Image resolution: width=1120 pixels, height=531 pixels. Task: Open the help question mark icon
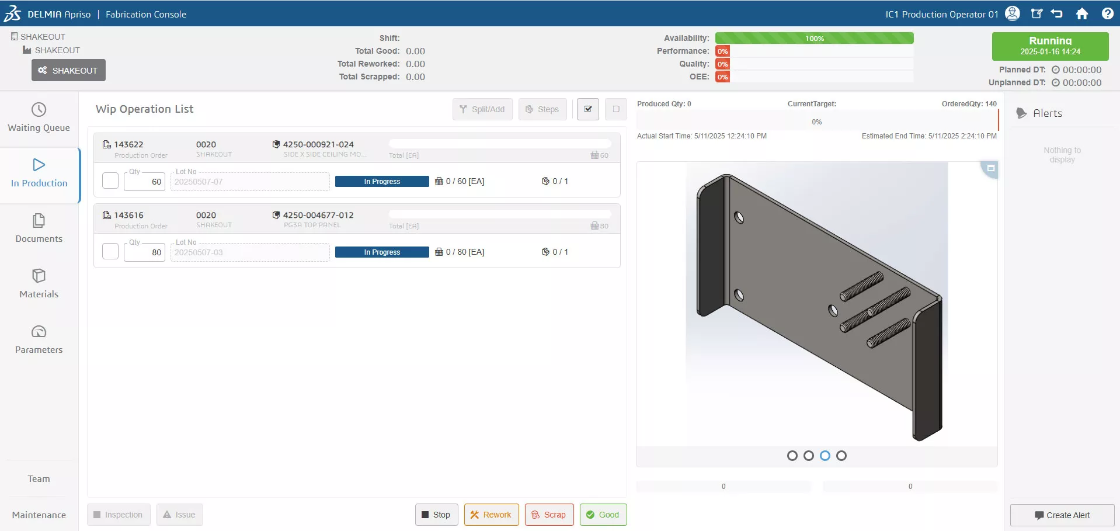1107,14
